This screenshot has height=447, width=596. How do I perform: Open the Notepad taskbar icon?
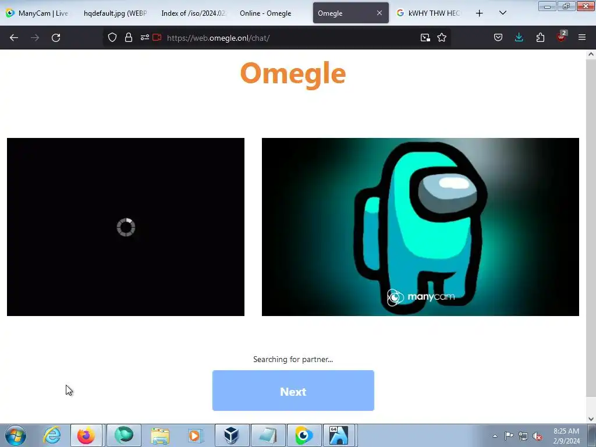pos(268,435)
